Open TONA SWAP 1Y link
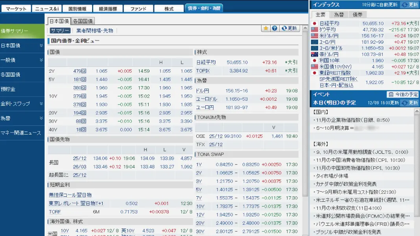The image size is (420, 236). [x=199, y=164]
